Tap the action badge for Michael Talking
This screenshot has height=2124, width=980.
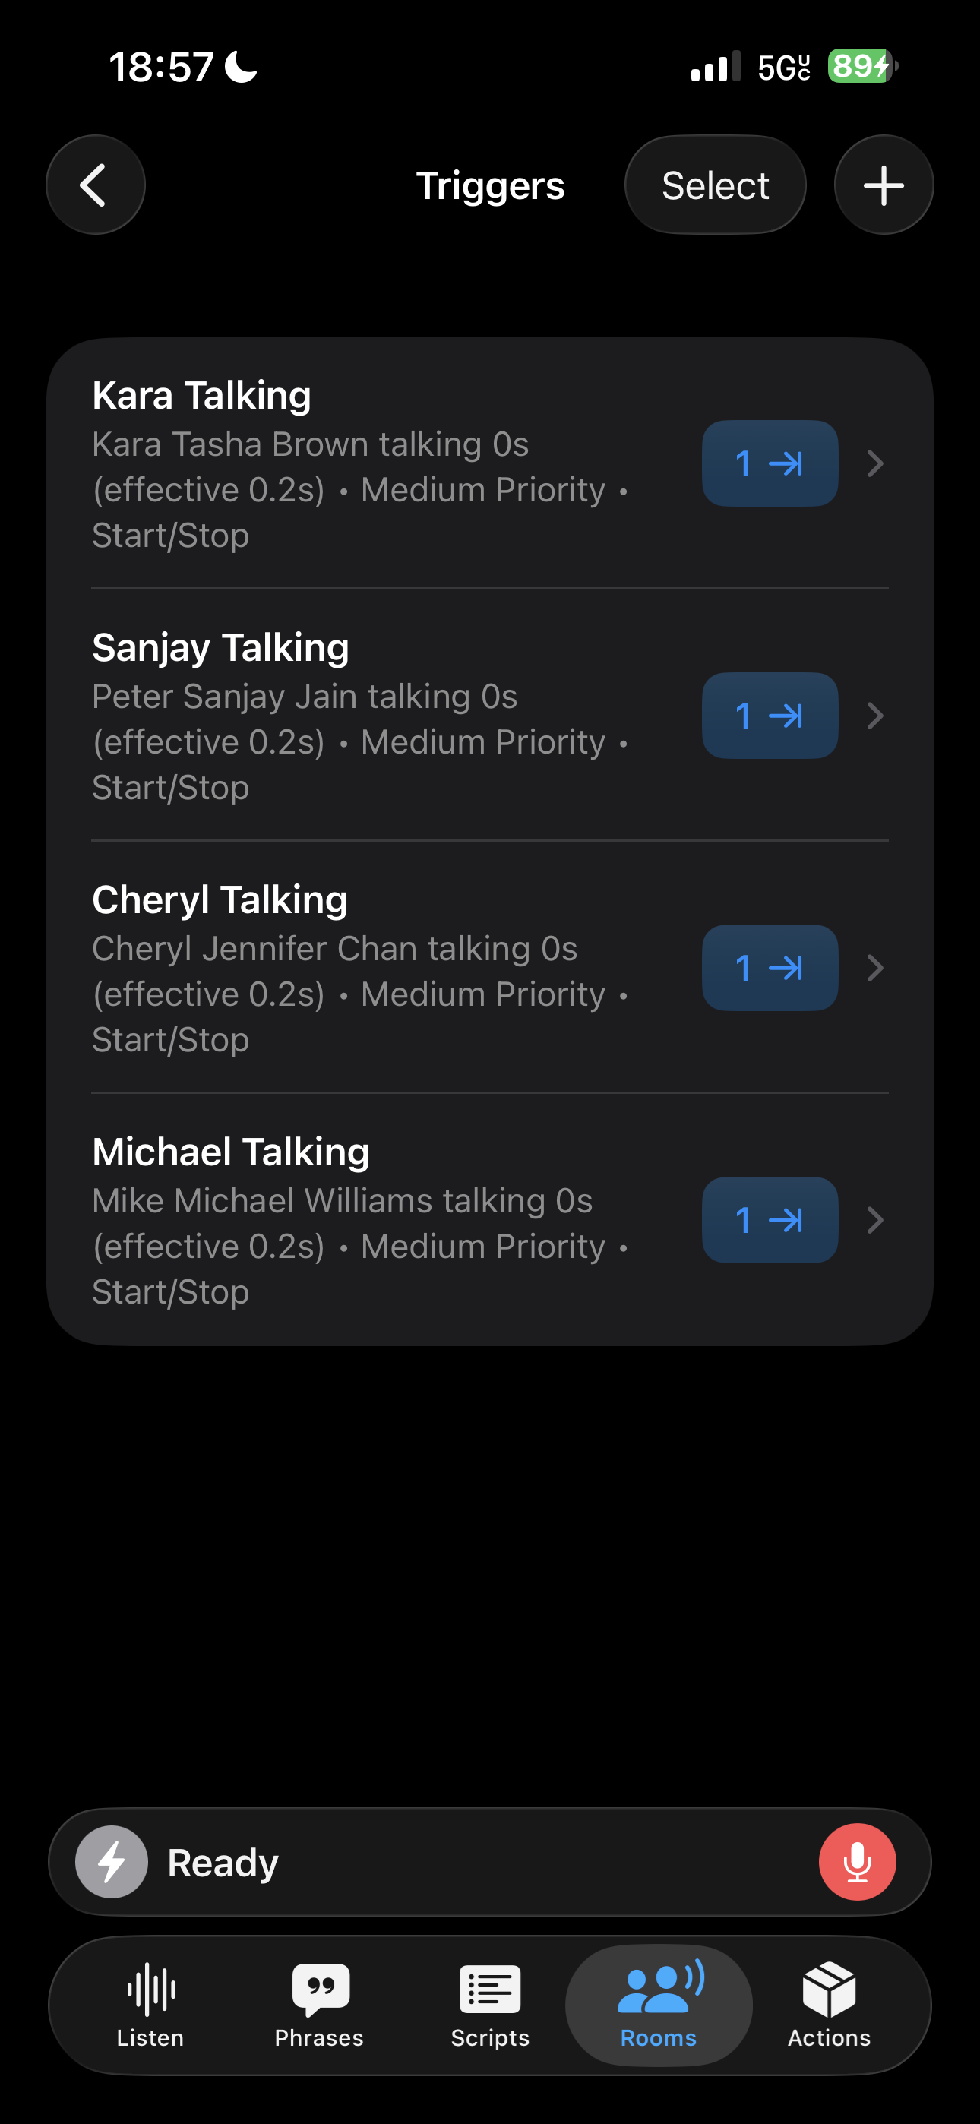(770, 1220)
